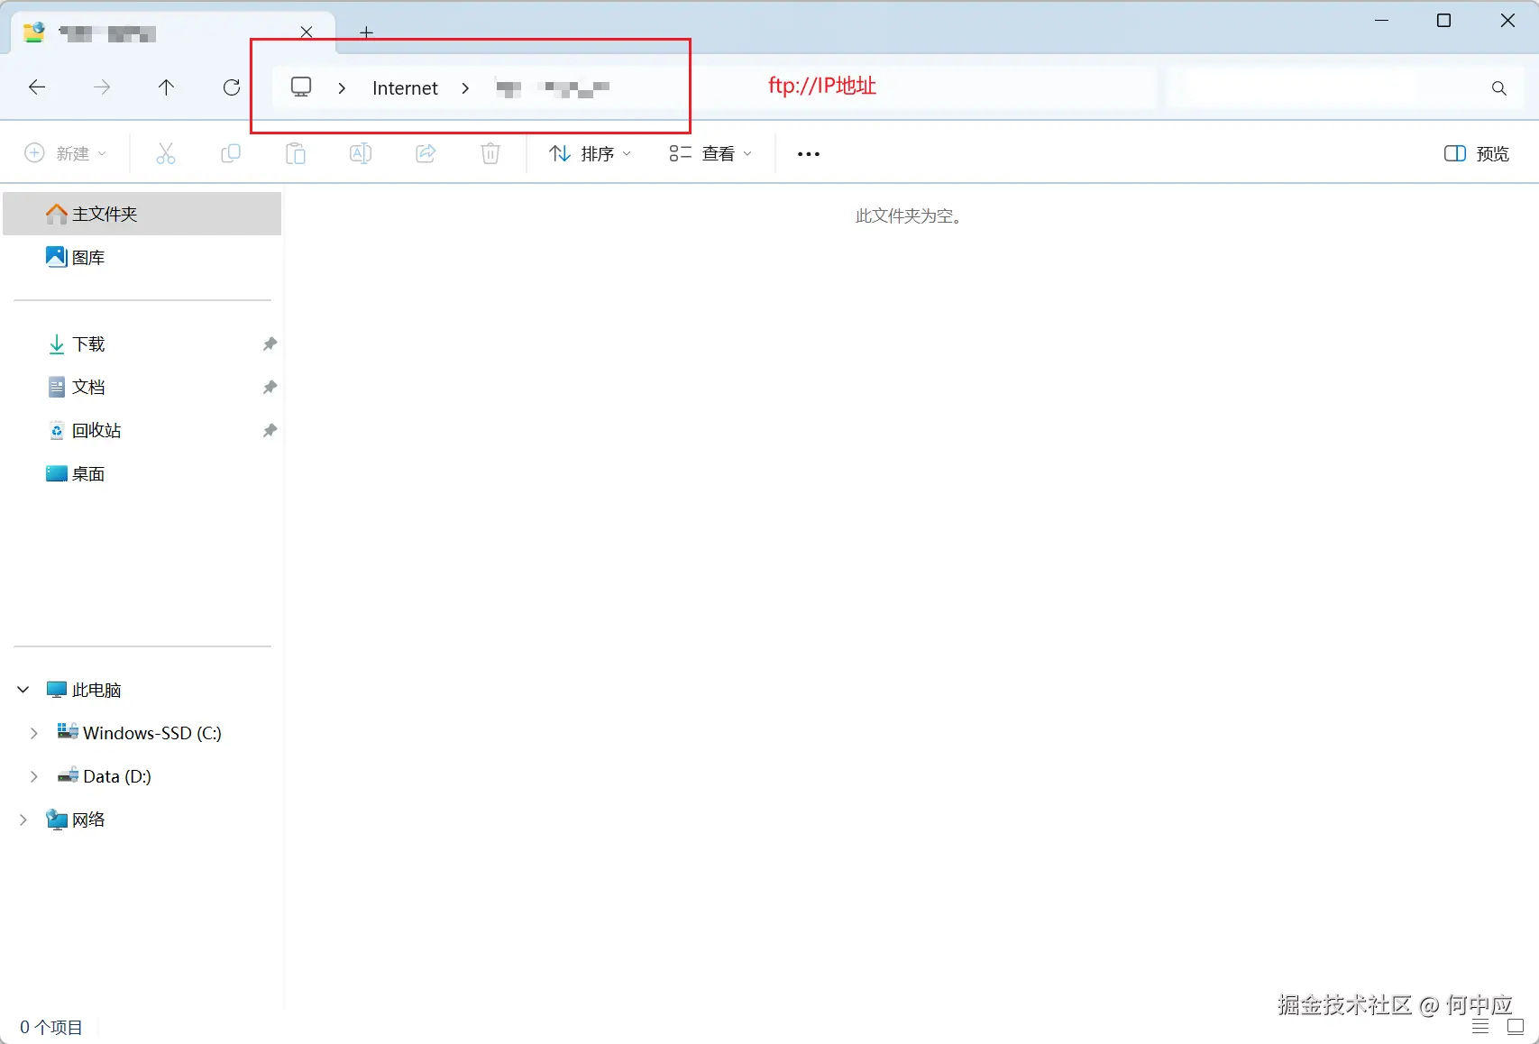This screenshot has height=1044, width=1539.
Task: Open the 排序 sort dropdown
Action: [x=590, y=154]
